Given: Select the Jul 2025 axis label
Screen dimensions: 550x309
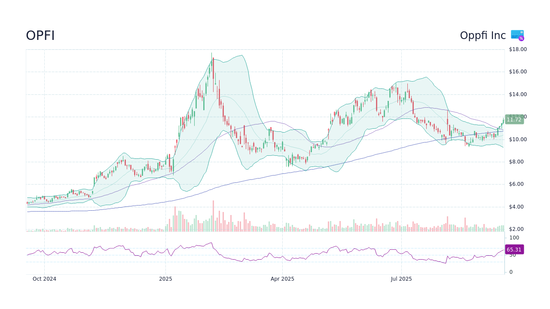Looking at the screenshot, I should 402,279.
